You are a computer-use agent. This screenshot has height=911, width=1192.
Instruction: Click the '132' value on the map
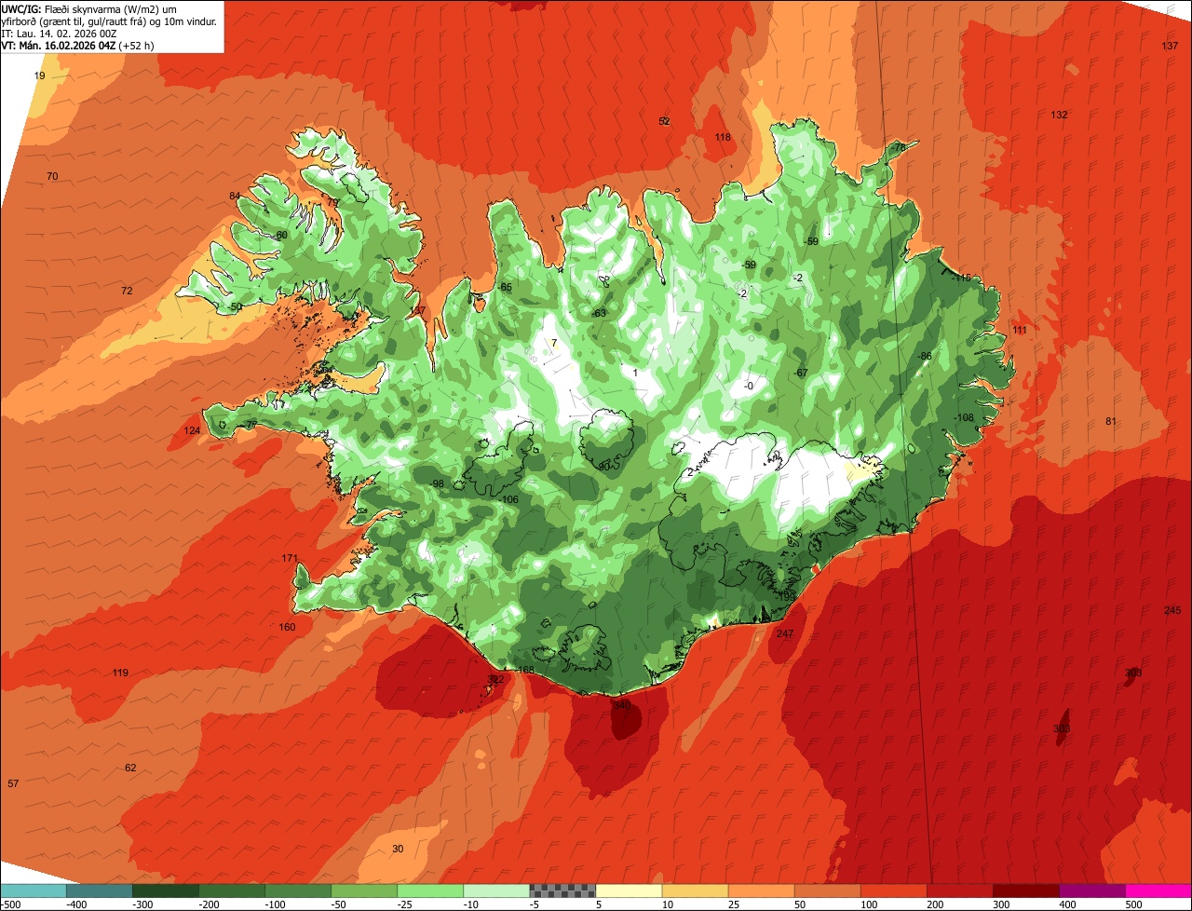pyautogui.click(x=1059, y=115)
